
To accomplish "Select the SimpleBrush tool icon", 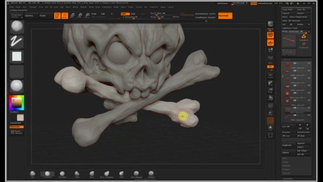I will (304, 37).
